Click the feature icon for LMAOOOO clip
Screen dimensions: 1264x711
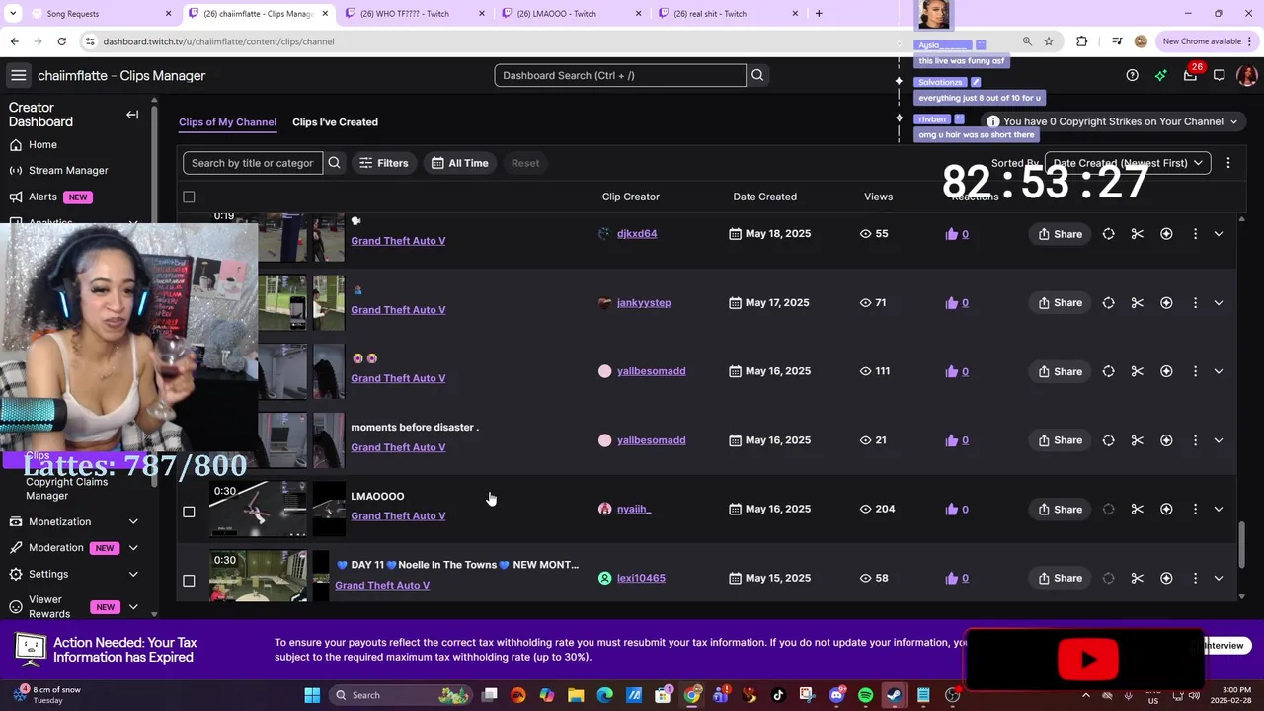pyautogui.click(x=1166, y=509)
